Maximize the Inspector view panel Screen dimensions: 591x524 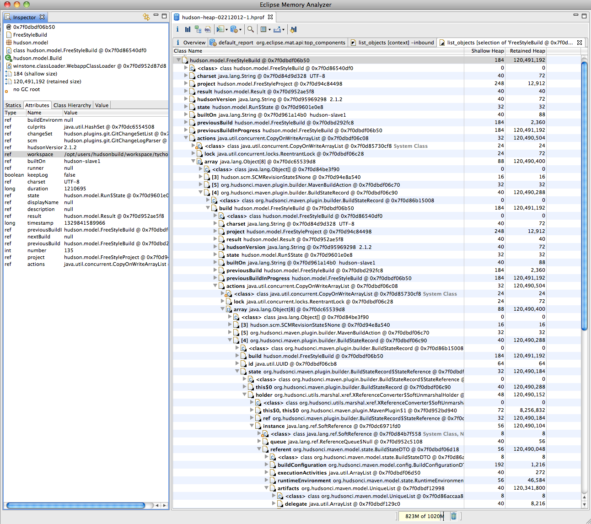point(165,16)
